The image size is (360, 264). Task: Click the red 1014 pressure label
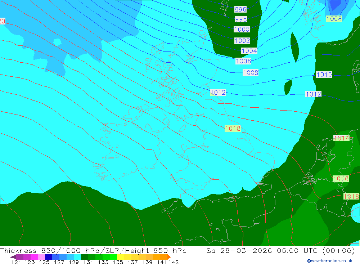(x=341, y=138)
